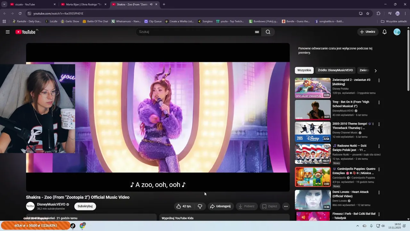Click the on-screen keyboard icon in search box

pos(257,32)
